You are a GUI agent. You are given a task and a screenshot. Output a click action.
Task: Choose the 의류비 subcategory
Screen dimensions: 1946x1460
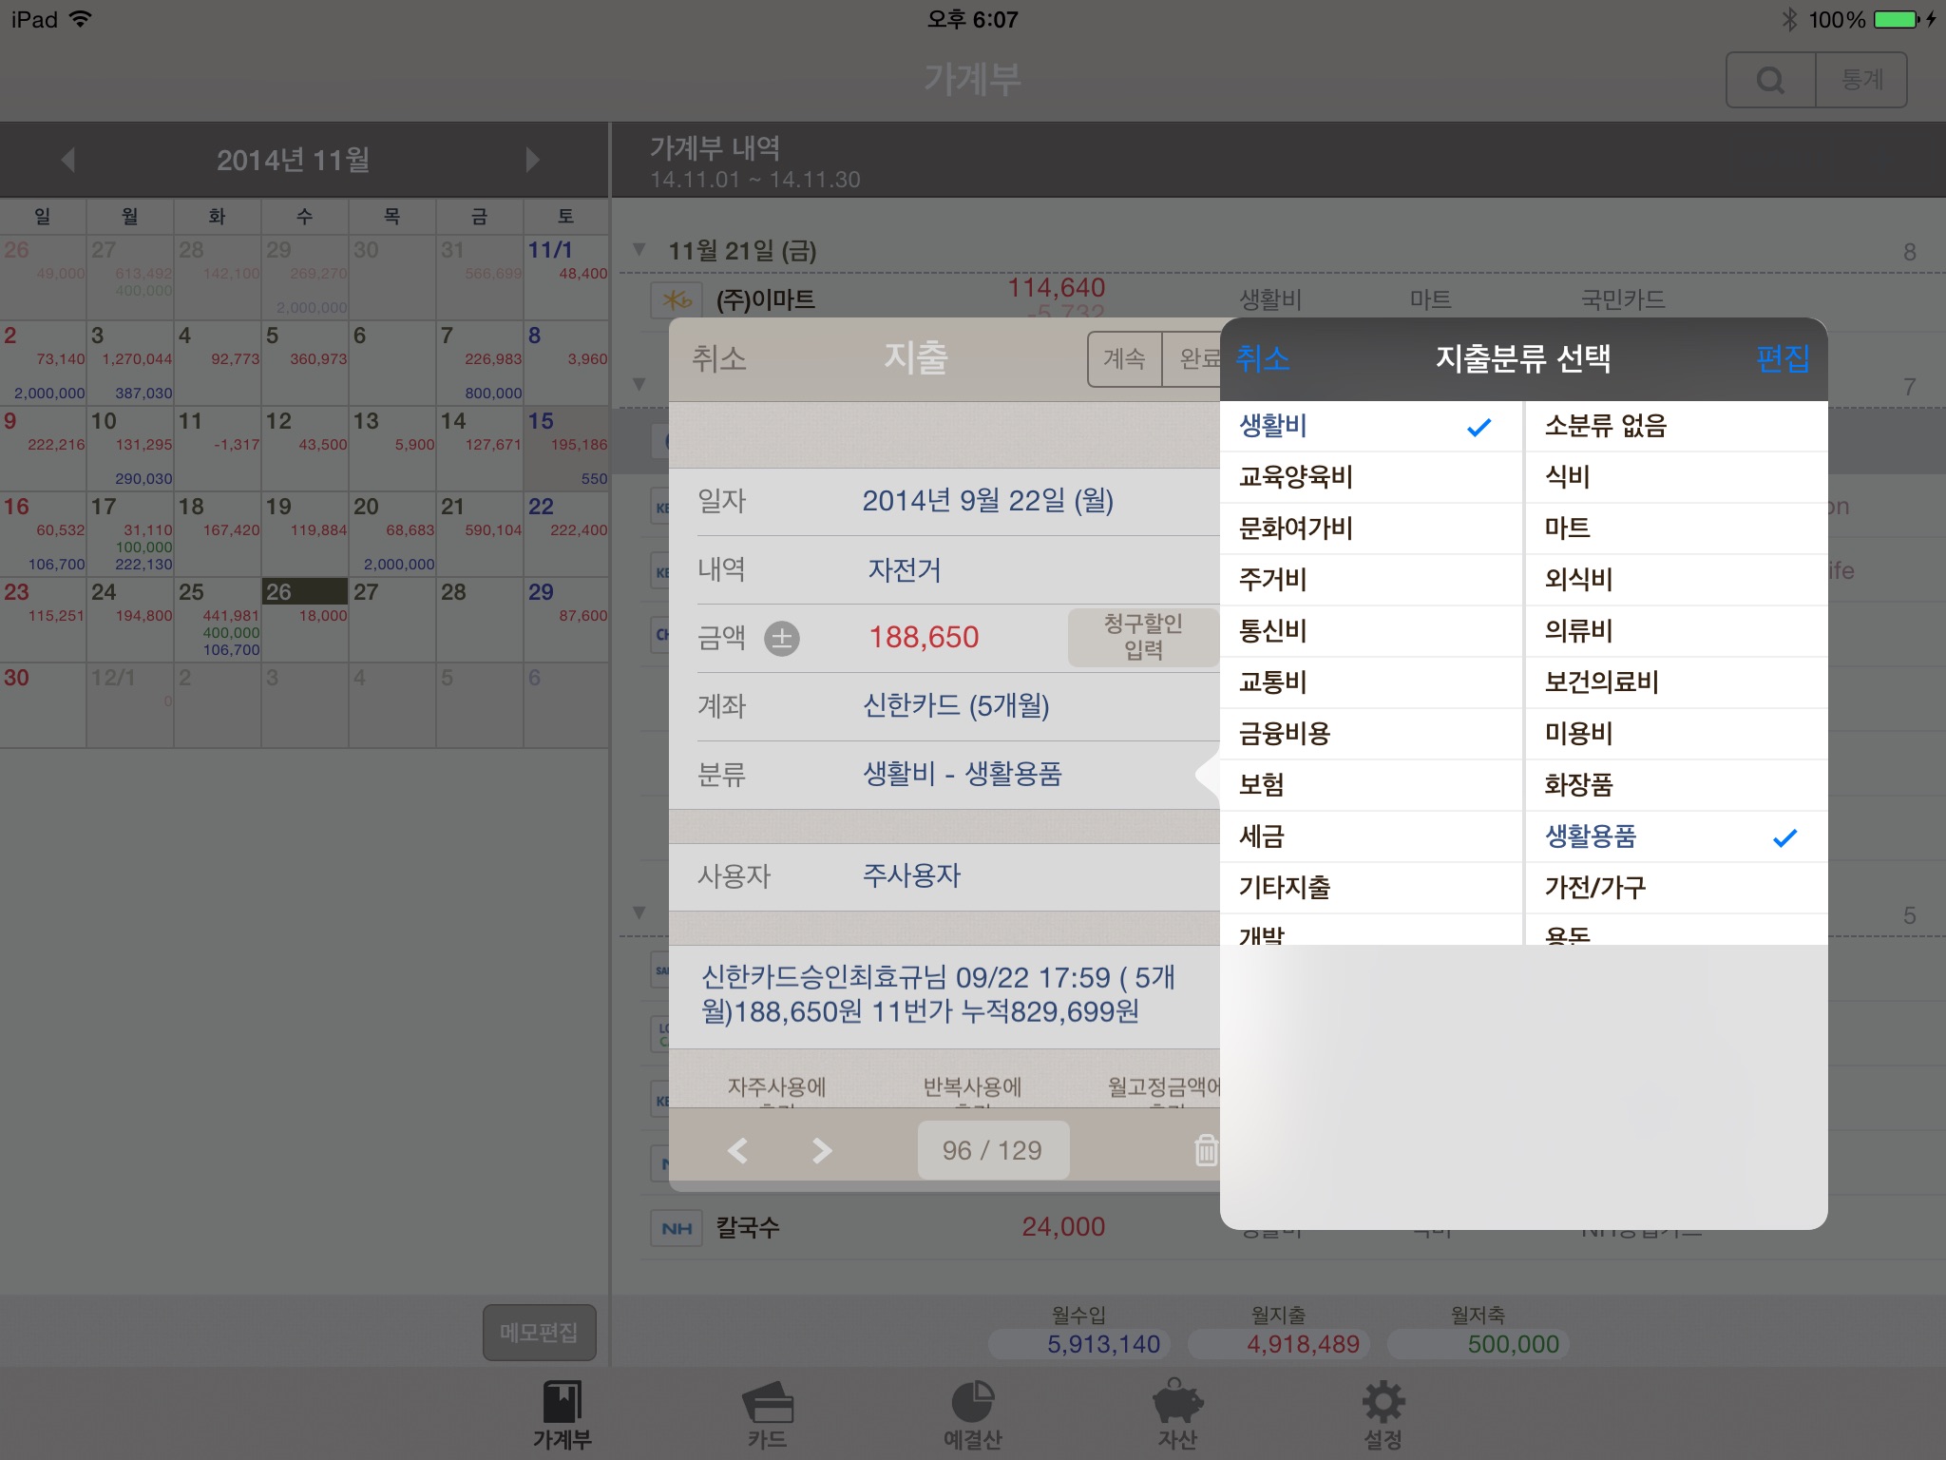1676,631
